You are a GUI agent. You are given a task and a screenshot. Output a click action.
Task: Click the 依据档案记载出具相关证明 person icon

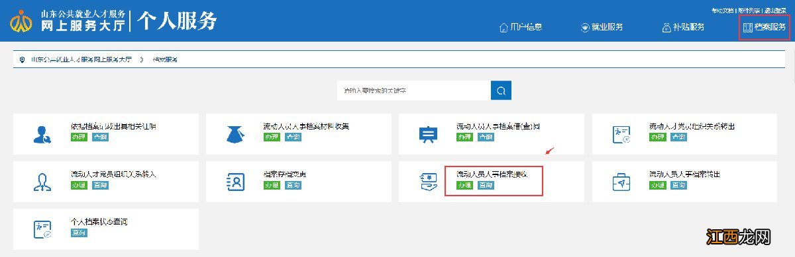pyautogui.click(x=42, y=134)
